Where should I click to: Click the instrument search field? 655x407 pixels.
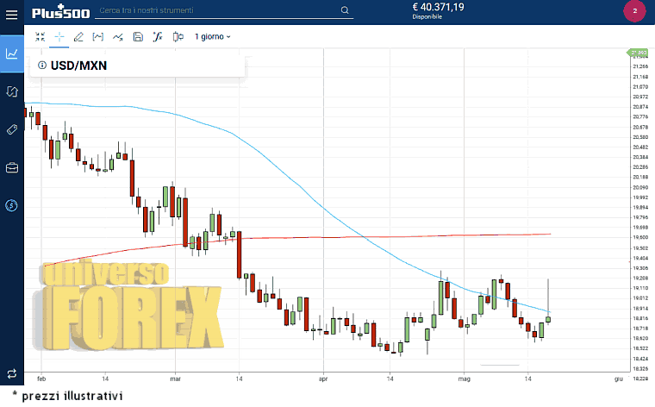click(x=215, y=11)
